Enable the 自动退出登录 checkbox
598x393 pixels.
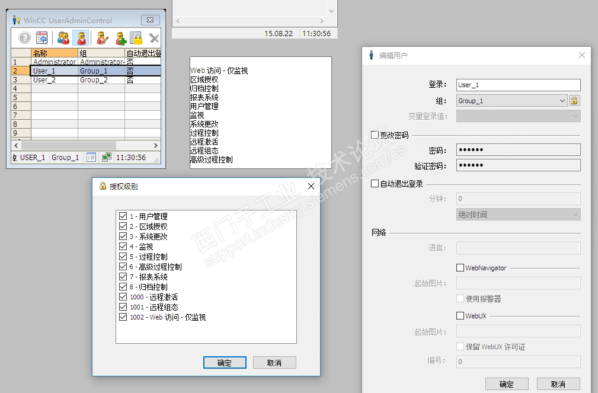coord(375,184)
